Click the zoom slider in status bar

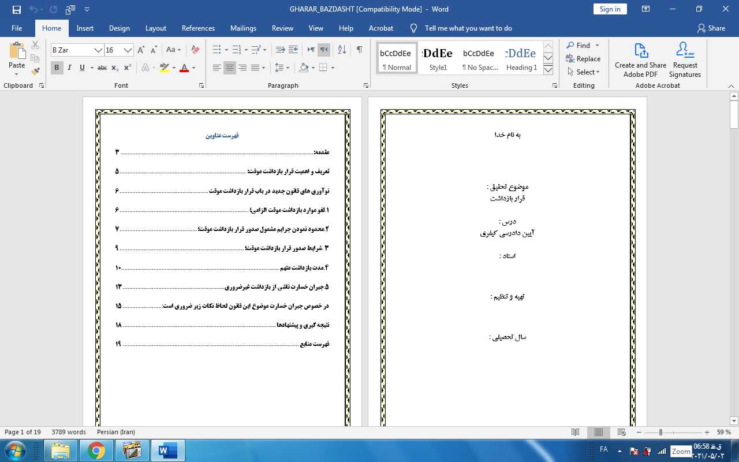pyautogui.click(x=660, y=433)
